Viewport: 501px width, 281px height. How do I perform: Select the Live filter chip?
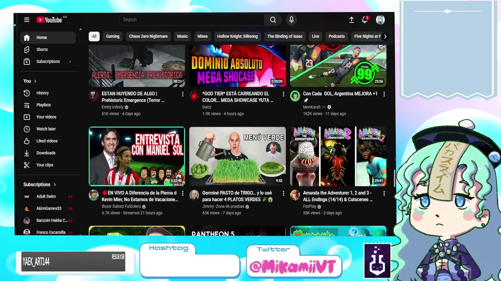click(315, 36)
